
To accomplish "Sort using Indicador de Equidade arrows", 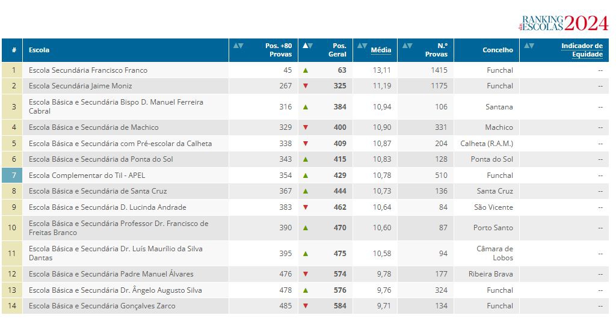I will [x=529, y=46].
